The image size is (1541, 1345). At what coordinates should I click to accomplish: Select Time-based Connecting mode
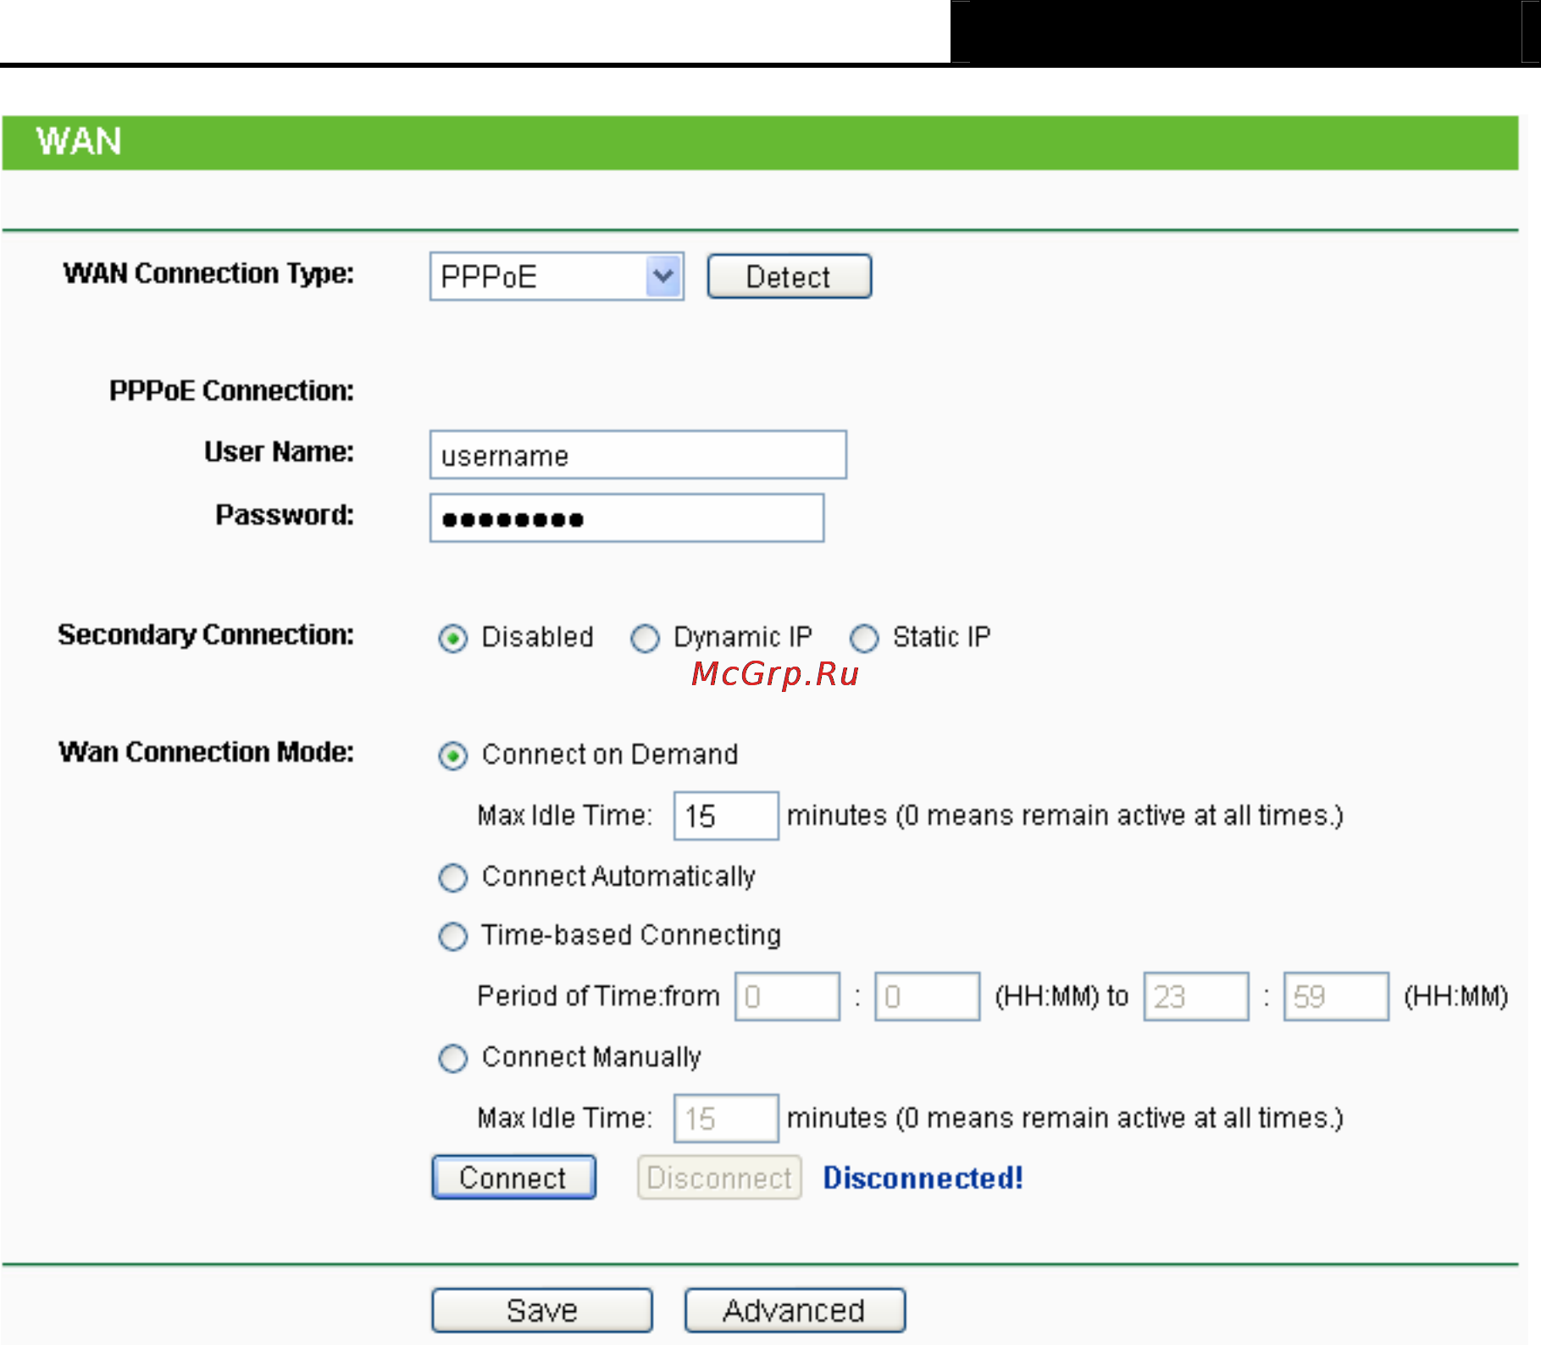[x=453, y=936]
